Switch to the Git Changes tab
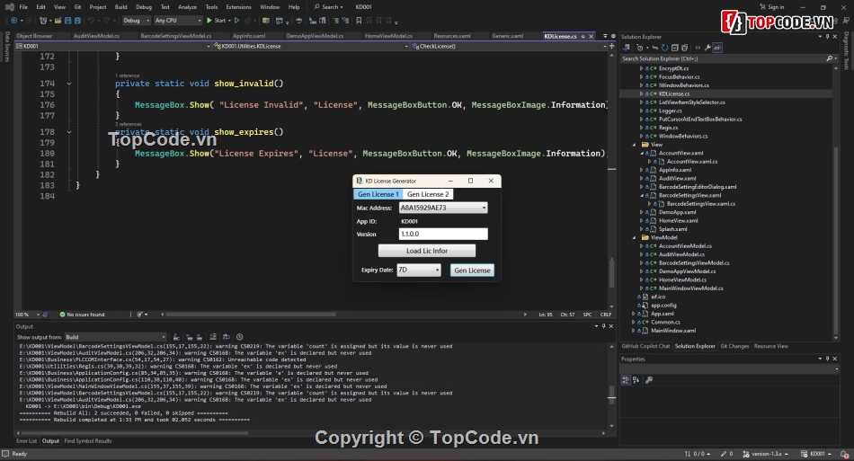 734,346
